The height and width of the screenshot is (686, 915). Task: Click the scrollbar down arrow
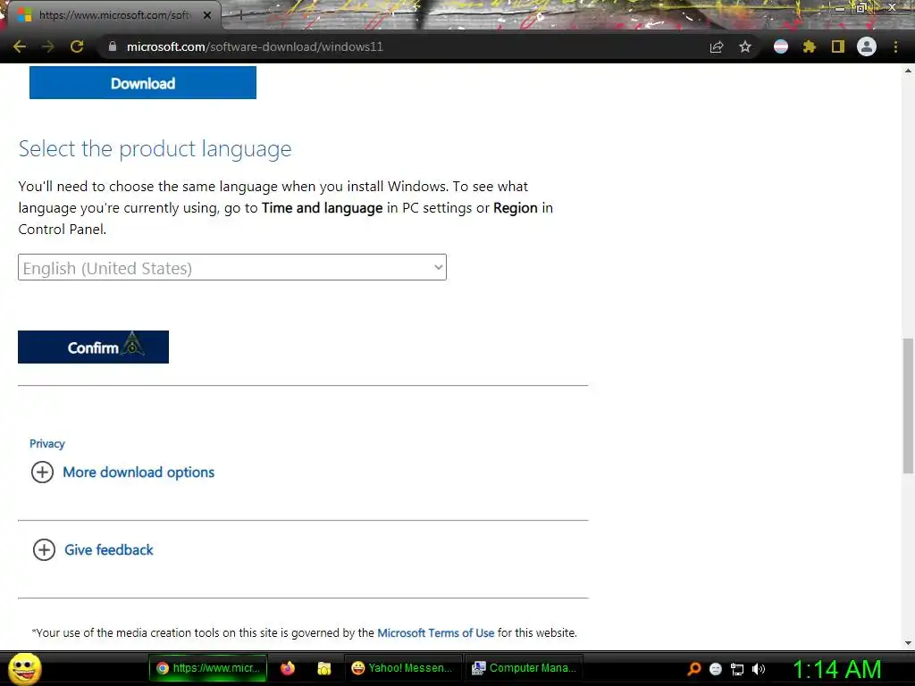(908, 643)
